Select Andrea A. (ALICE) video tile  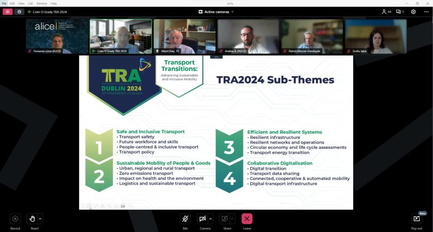click(248, 36)
